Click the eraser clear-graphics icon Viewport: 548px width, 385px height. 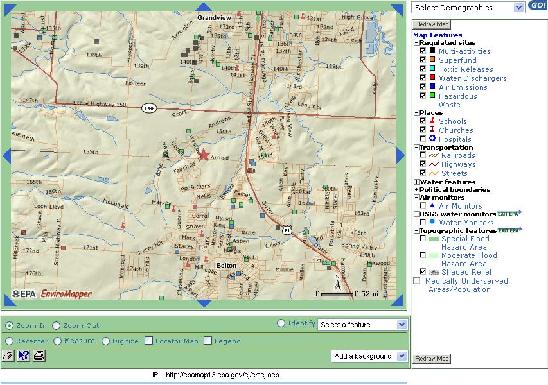pos(8,356)
